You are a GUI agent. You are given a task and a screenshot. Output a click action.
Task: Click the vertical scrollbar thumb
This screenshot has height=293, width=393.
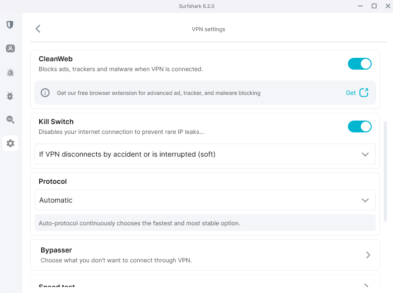pos(386,170)
